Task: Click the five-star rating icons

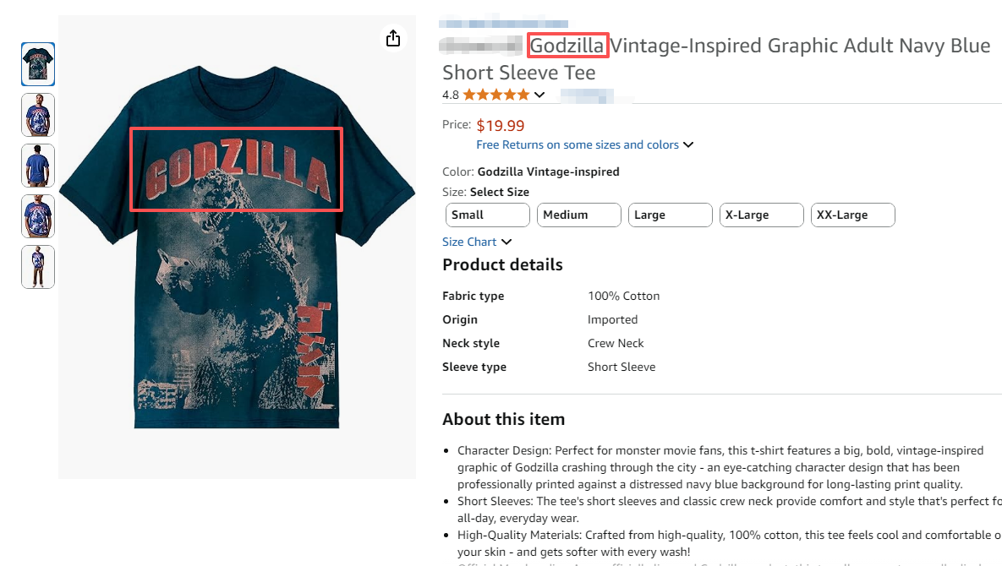Action: click(496, 95)
